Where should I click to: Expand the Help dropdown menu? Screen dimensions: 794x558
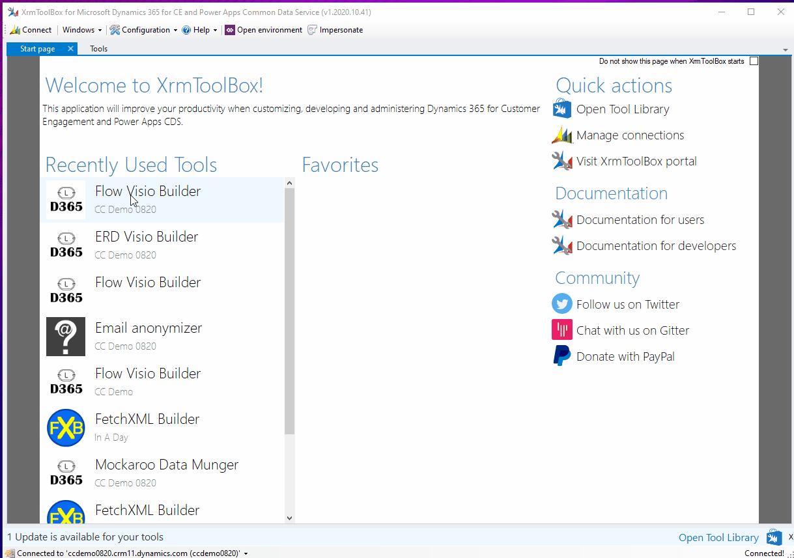pos(200,30)
